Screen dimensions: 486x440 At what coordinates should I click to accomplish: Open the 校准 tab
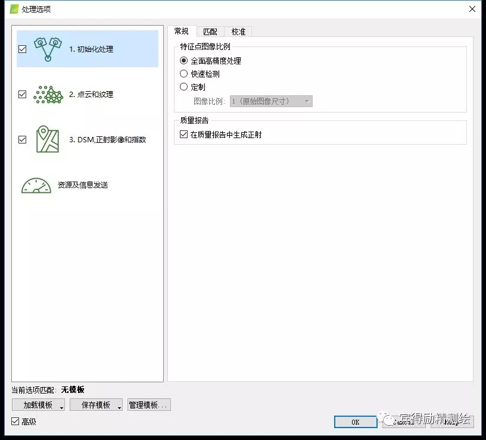pos(238,32)
